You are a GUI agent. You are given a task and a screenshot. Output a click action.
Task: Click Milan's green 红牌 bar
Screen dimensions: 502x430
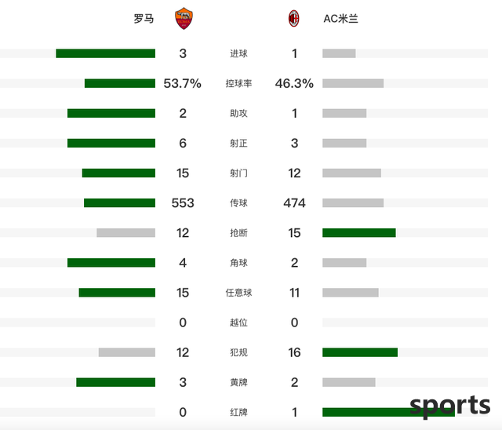(x=388, y=412)
